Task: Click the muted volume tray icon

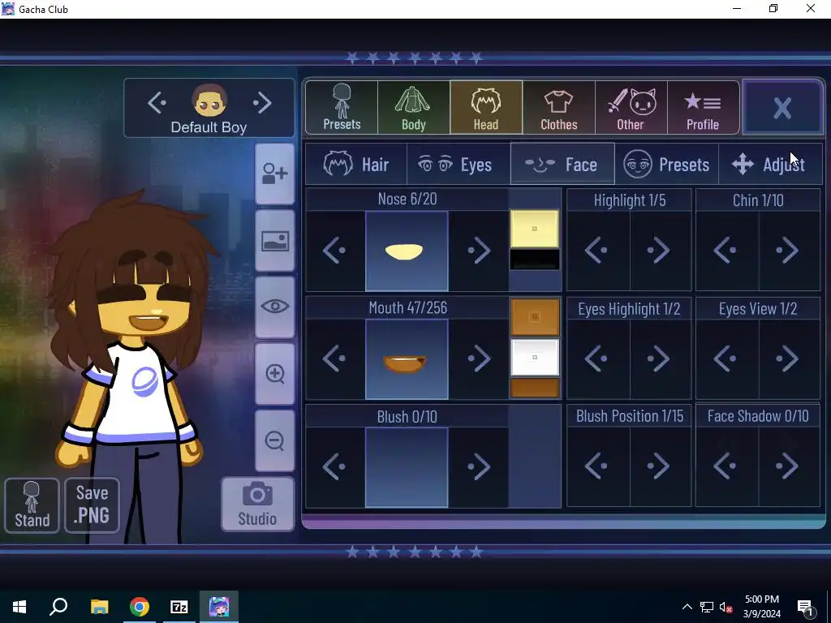Action: 726,607
